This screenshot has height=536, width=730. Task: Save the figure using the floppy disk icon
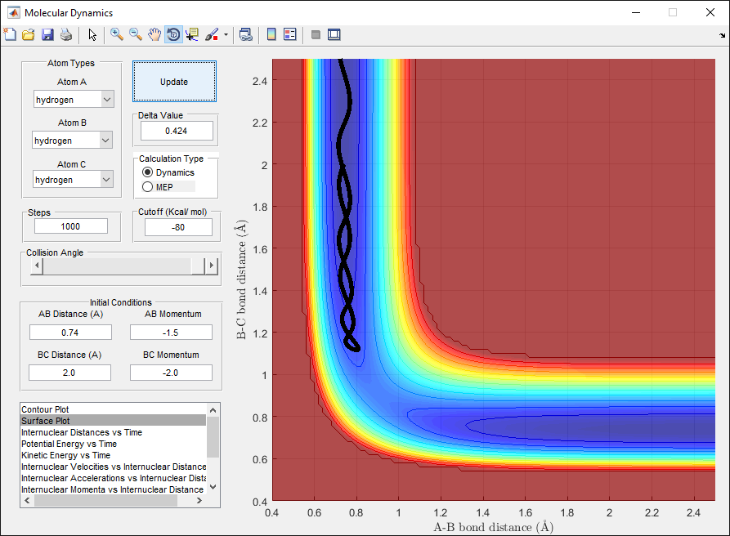[47, 34]
